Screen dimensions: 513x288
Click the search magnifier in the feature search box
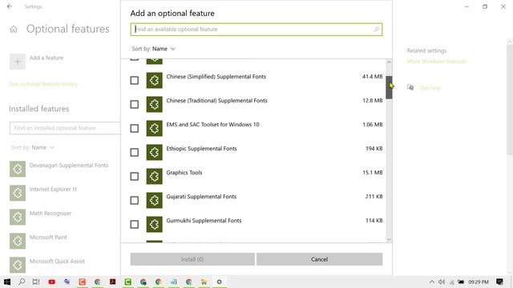[376, 30]
